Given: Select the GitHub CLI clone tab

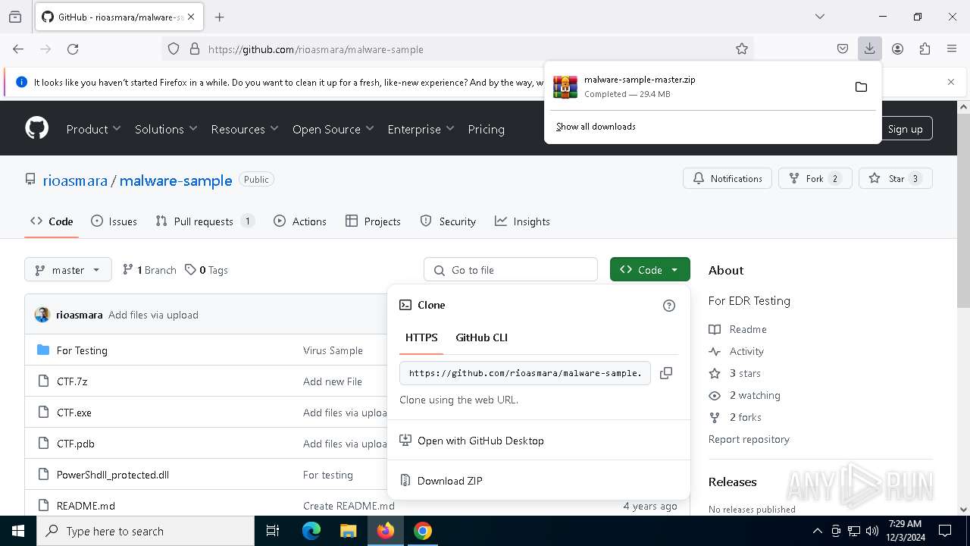Looking at the screenshot, I should pyautogui.click(x=481, y=337).
